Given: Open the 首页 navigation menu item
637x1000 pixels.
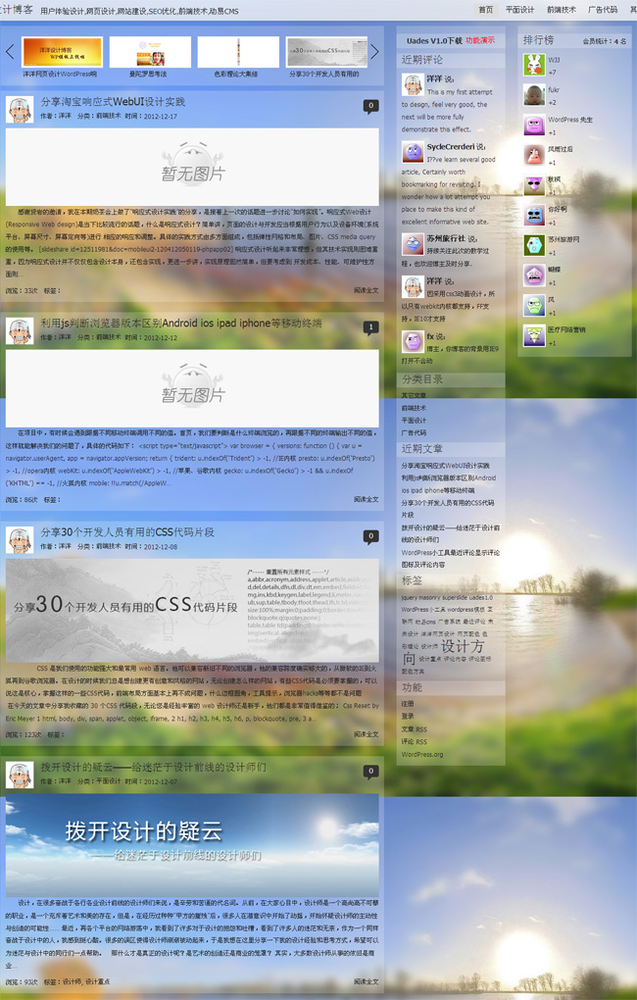Looking at the screenshot, I should point(485,10).
